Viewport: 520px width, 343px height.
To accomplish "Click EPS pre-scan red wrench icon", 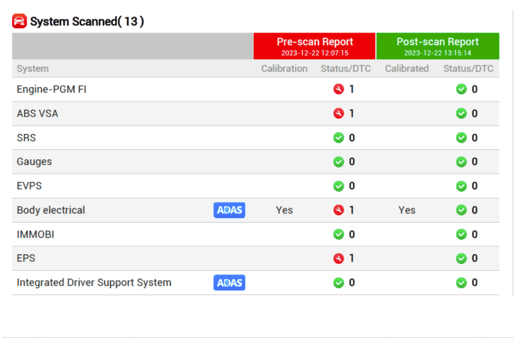I will click(x=339, y=258).
